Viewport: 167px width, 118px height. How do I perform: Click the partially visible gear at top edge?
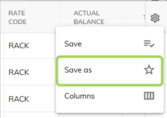click(x=155, y=1)
